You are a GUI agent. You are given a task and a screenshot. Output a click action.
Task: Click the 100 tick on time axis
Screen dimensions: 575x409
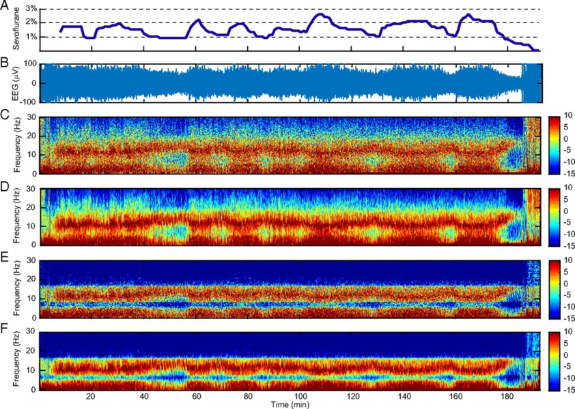click(x=299, y=396)
